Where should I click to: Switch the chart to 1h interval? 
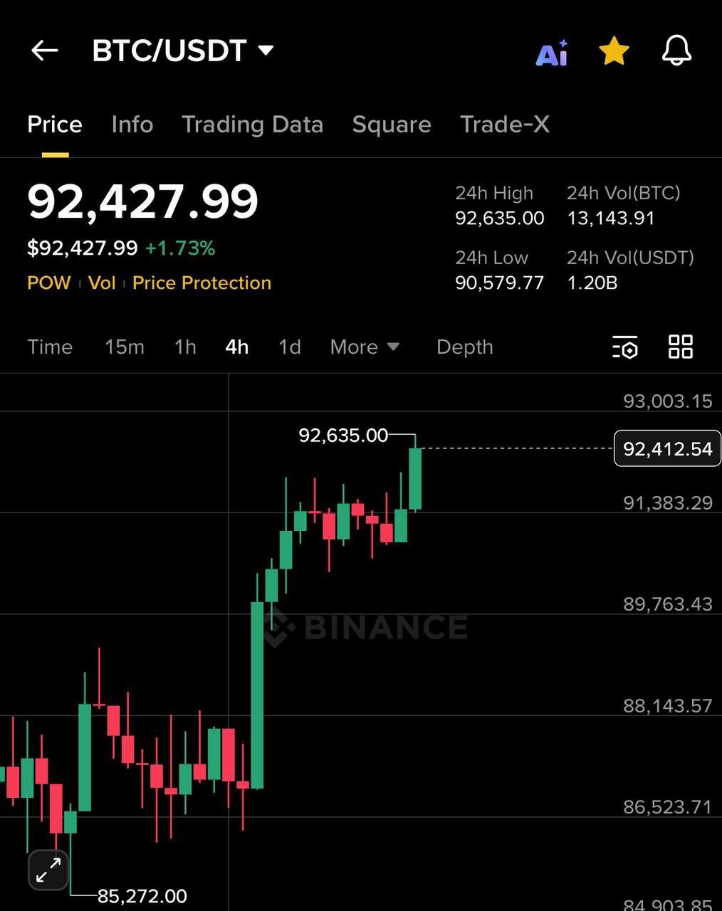click(x=185, y=347)
